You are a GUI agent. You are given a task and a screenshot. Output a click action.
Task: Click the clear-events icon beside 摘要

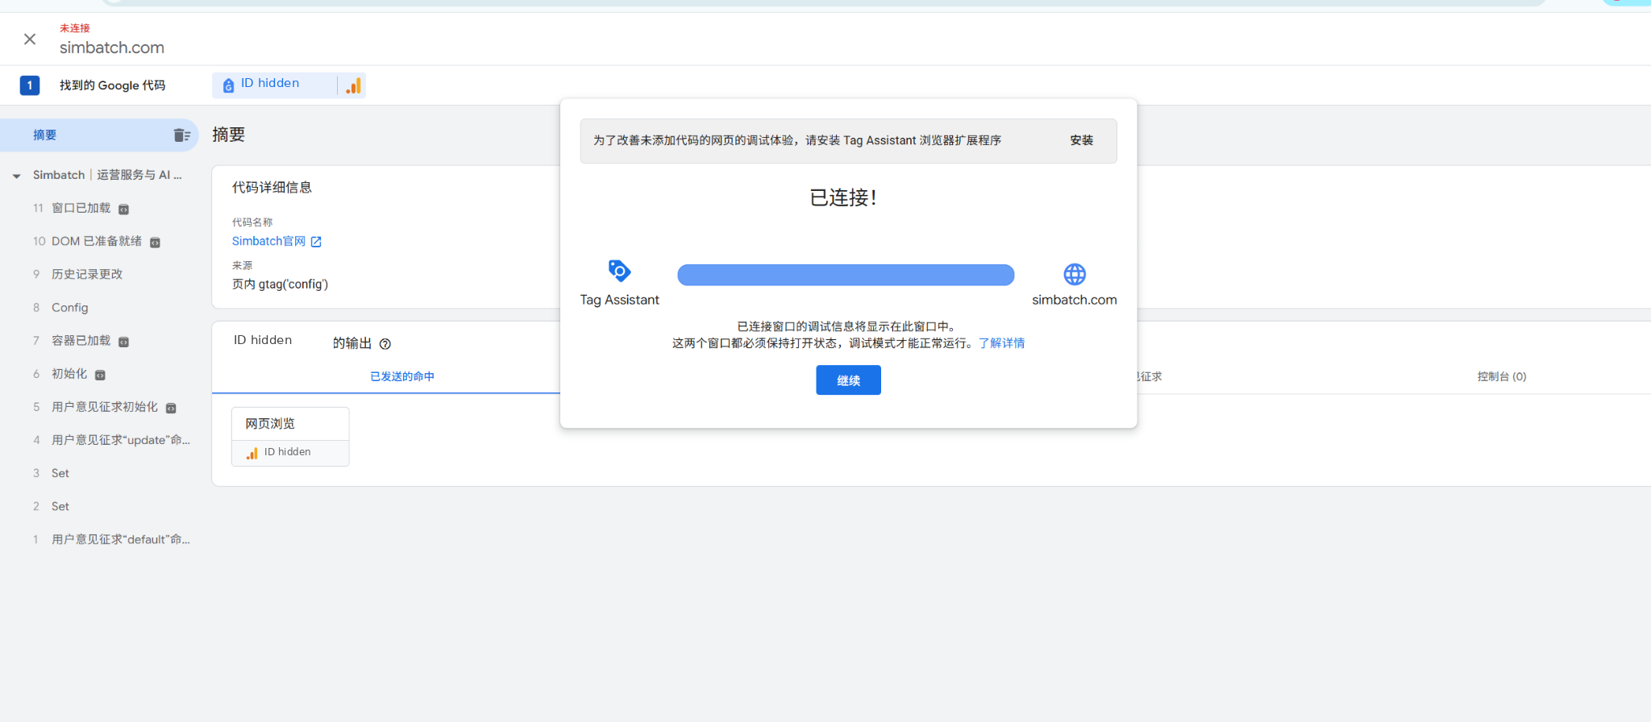pos(182,135)
